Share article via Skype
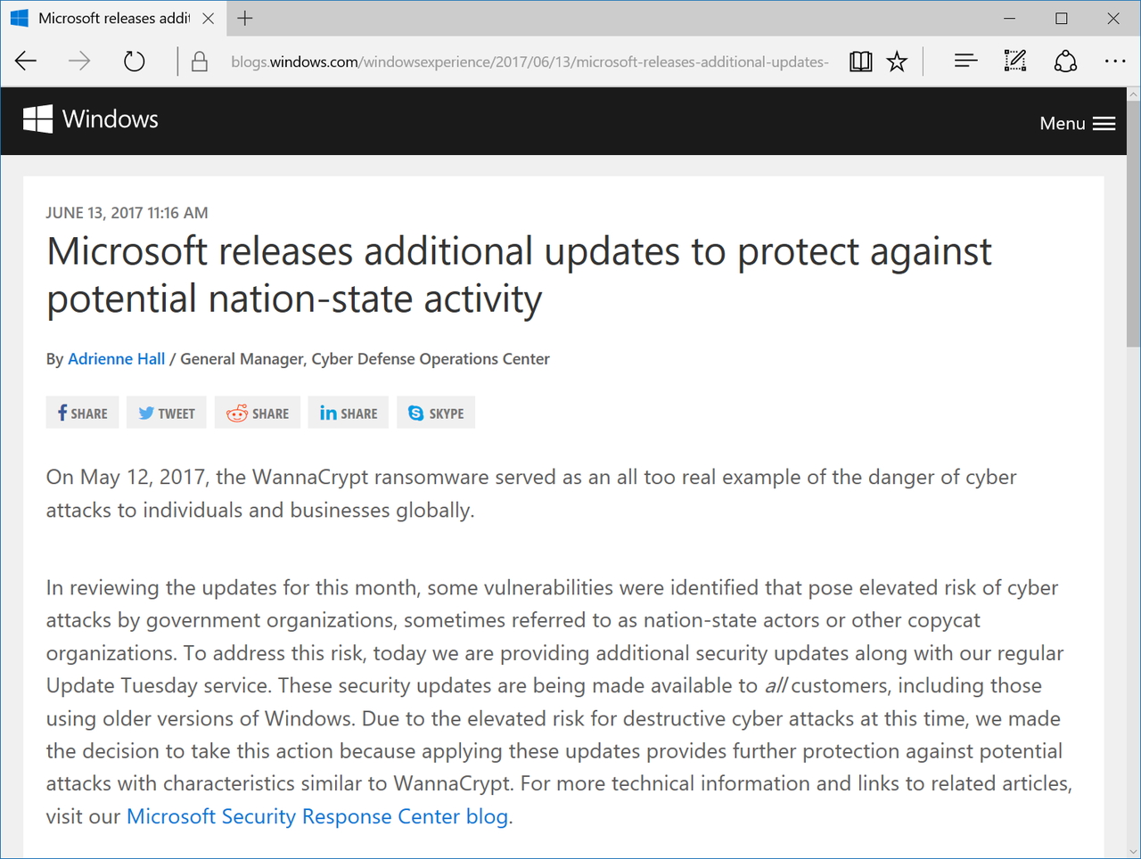This screenshot has width=1141, height=859. 436,413
